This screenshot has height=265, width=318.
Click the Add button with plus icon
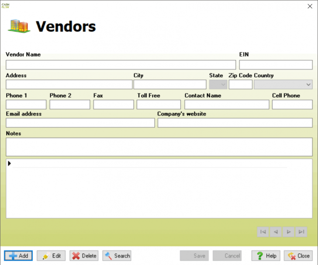point(18,256)
